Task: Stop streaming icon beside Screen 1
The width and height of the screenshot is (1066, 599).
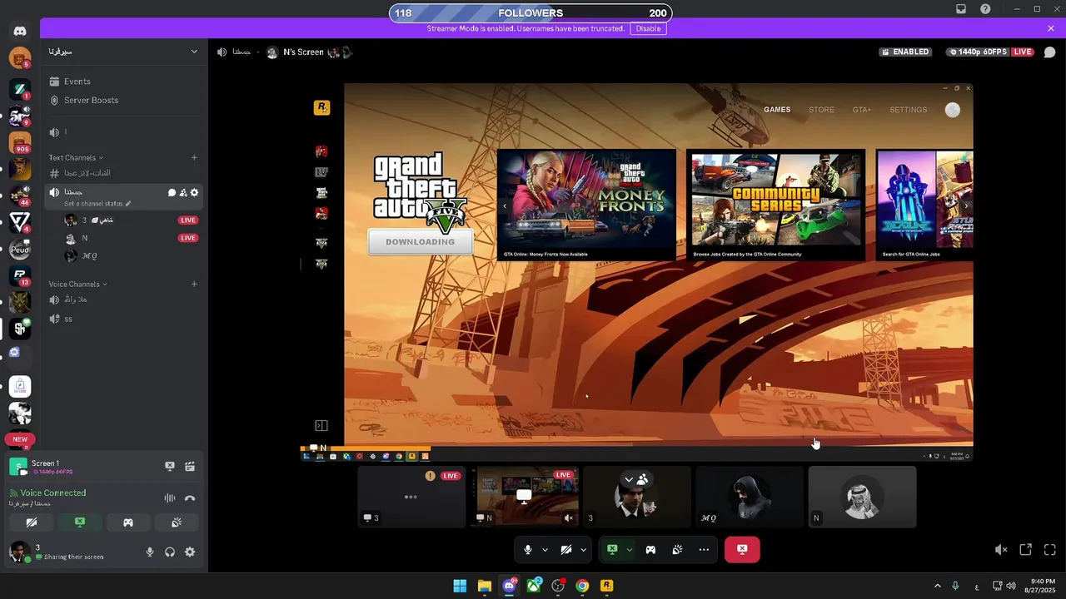Action: [x=170, y=467]
